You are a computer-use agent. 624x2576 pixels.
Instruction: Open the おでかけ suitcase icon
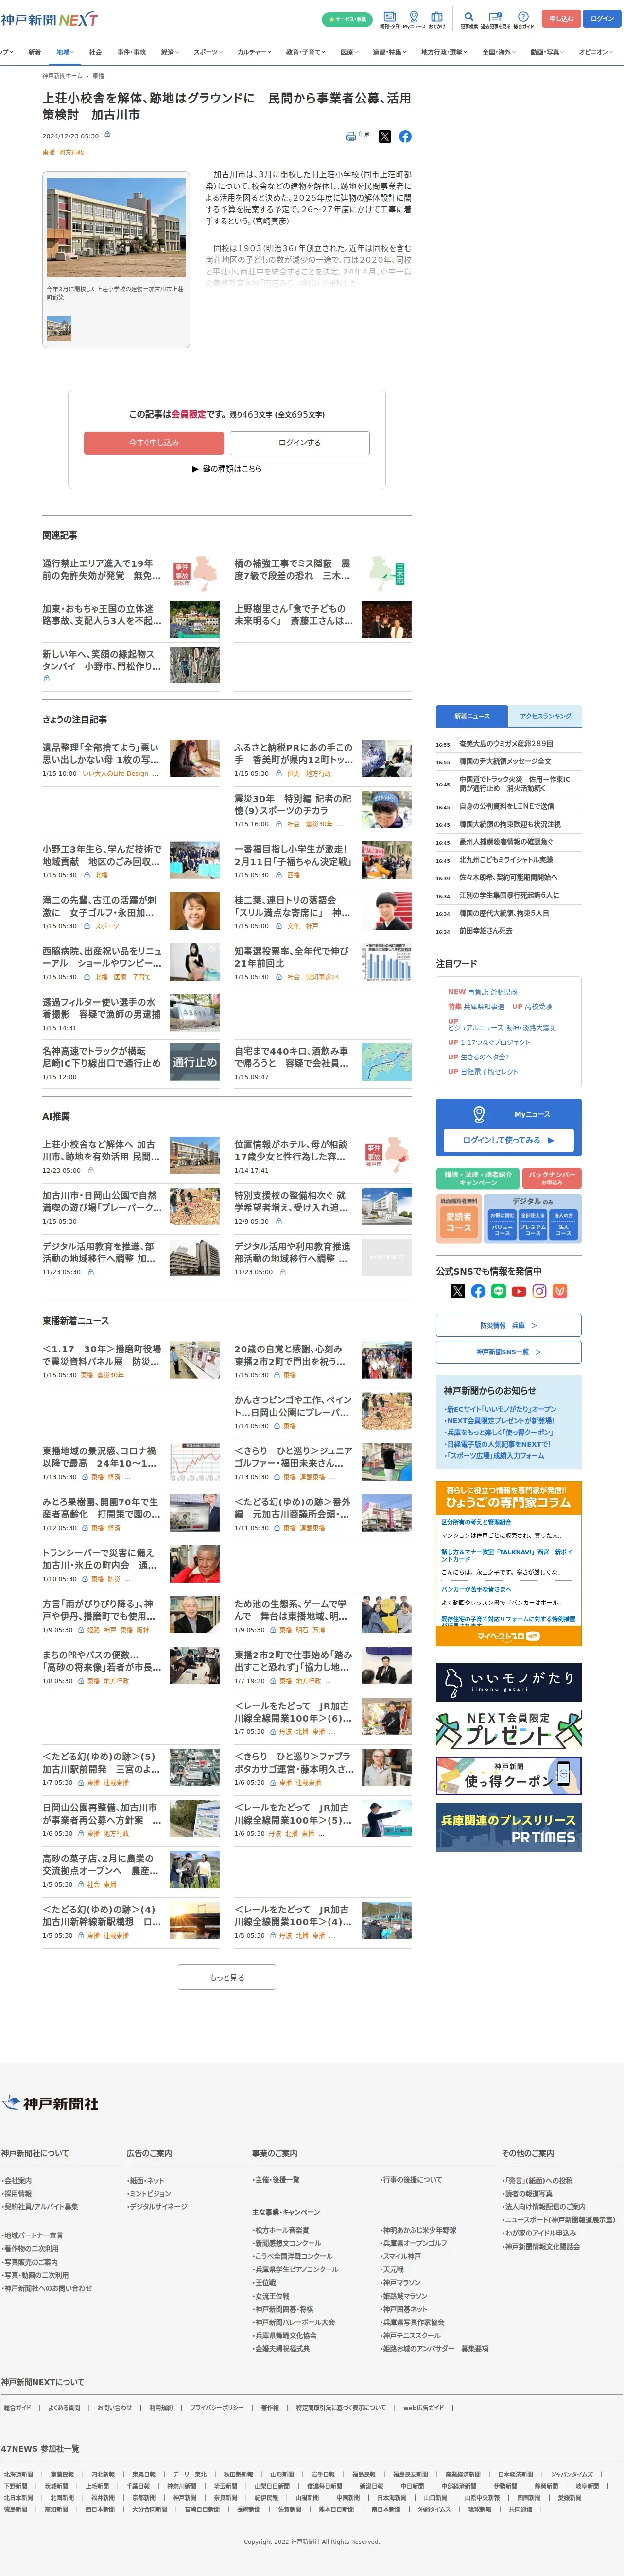(x=437, y=19)
